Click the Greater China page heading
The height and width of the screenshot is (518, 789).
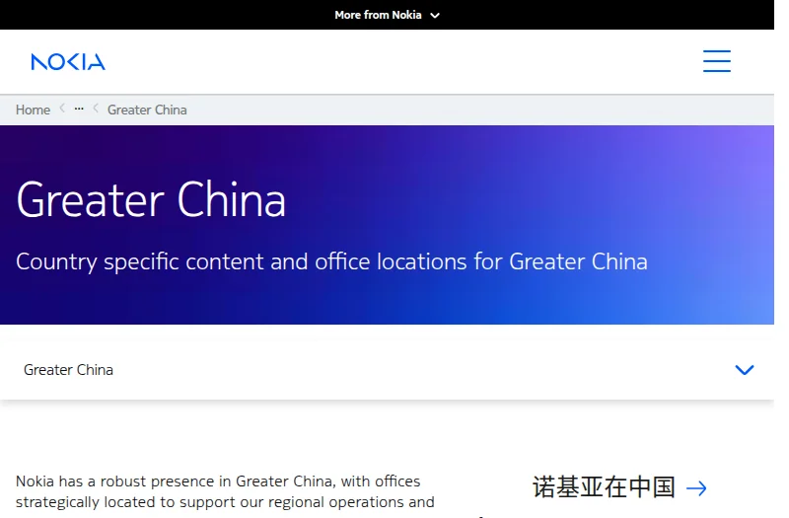point(151,200)
